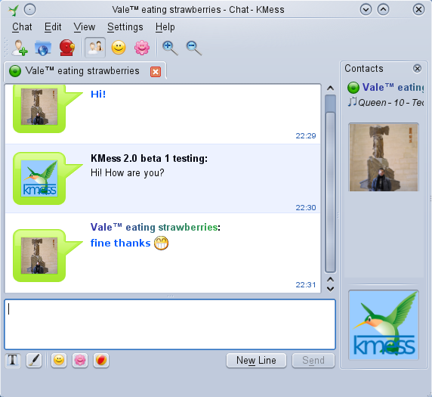432x397 pixels.
Task: Click 'KMess 2.0 beta 1 testing:' sender name
Action: click(x=149, y=158)
